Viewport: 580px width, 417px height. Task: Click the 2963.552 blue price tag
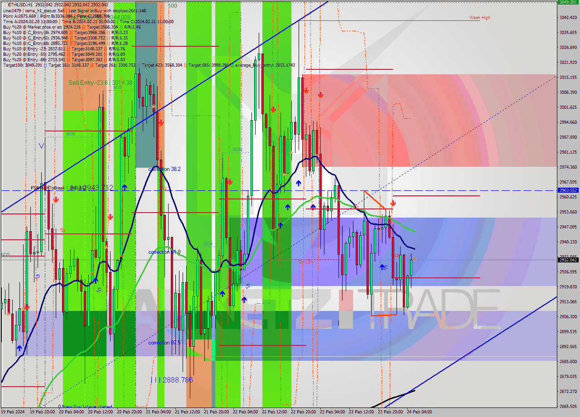(568, 190)
